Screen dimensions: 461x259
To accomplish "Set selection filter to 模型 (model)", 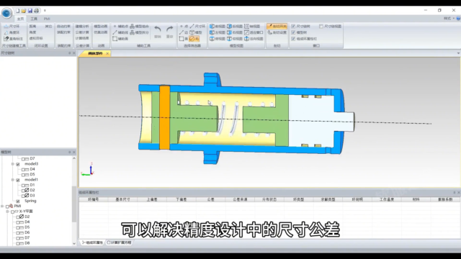I will pos(196,32).
